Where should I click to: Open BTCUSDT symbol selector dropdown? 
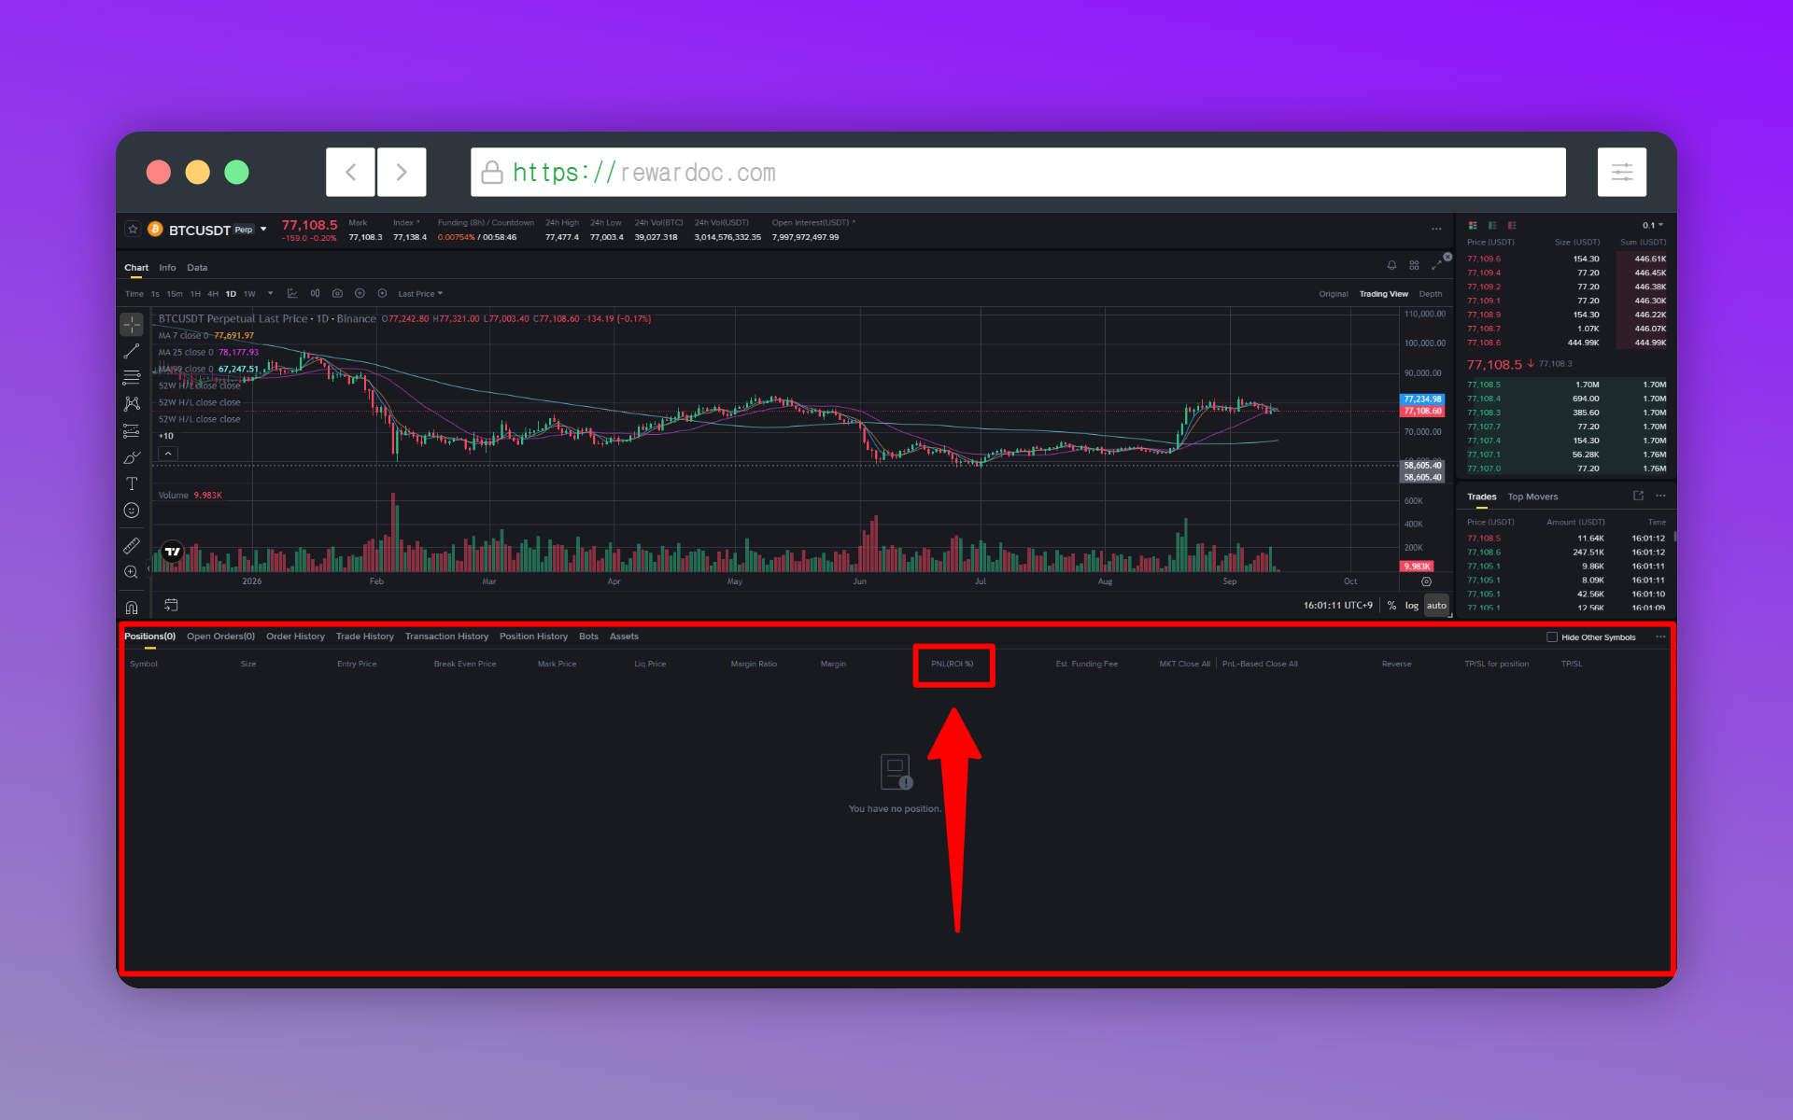click(263, 230)
